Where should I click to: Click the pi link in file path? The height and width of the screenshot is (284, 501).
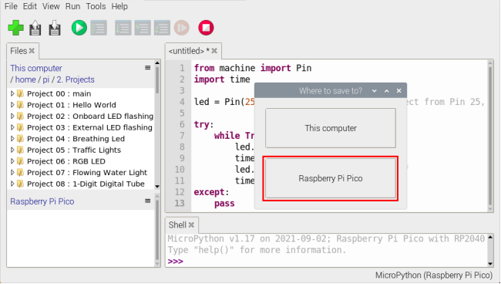point(46,79)
